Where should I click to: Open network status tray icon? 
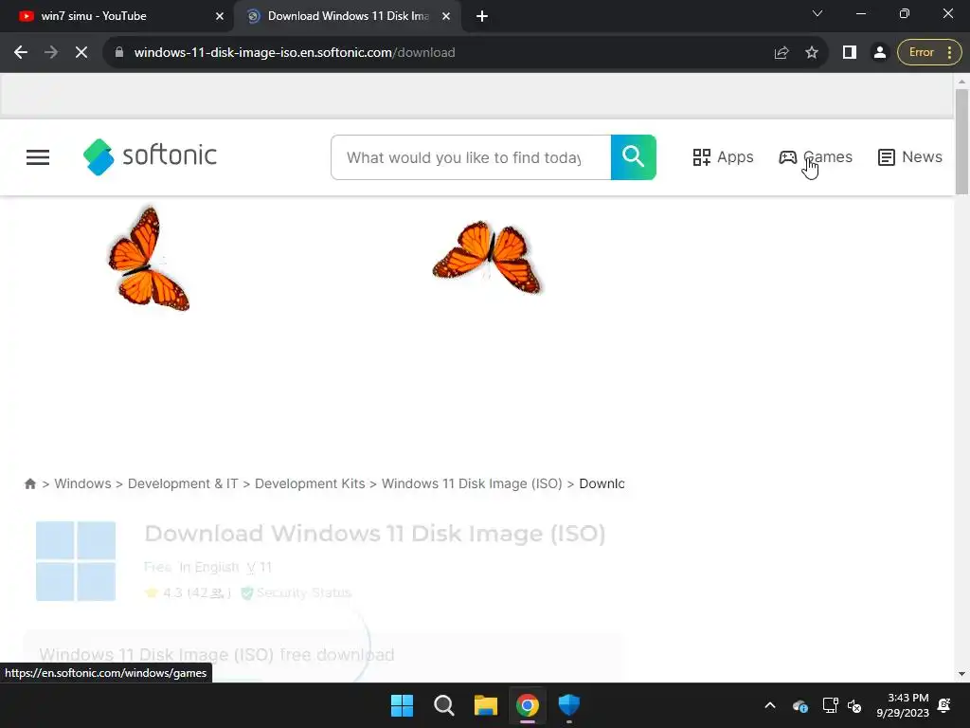point(830,705)
